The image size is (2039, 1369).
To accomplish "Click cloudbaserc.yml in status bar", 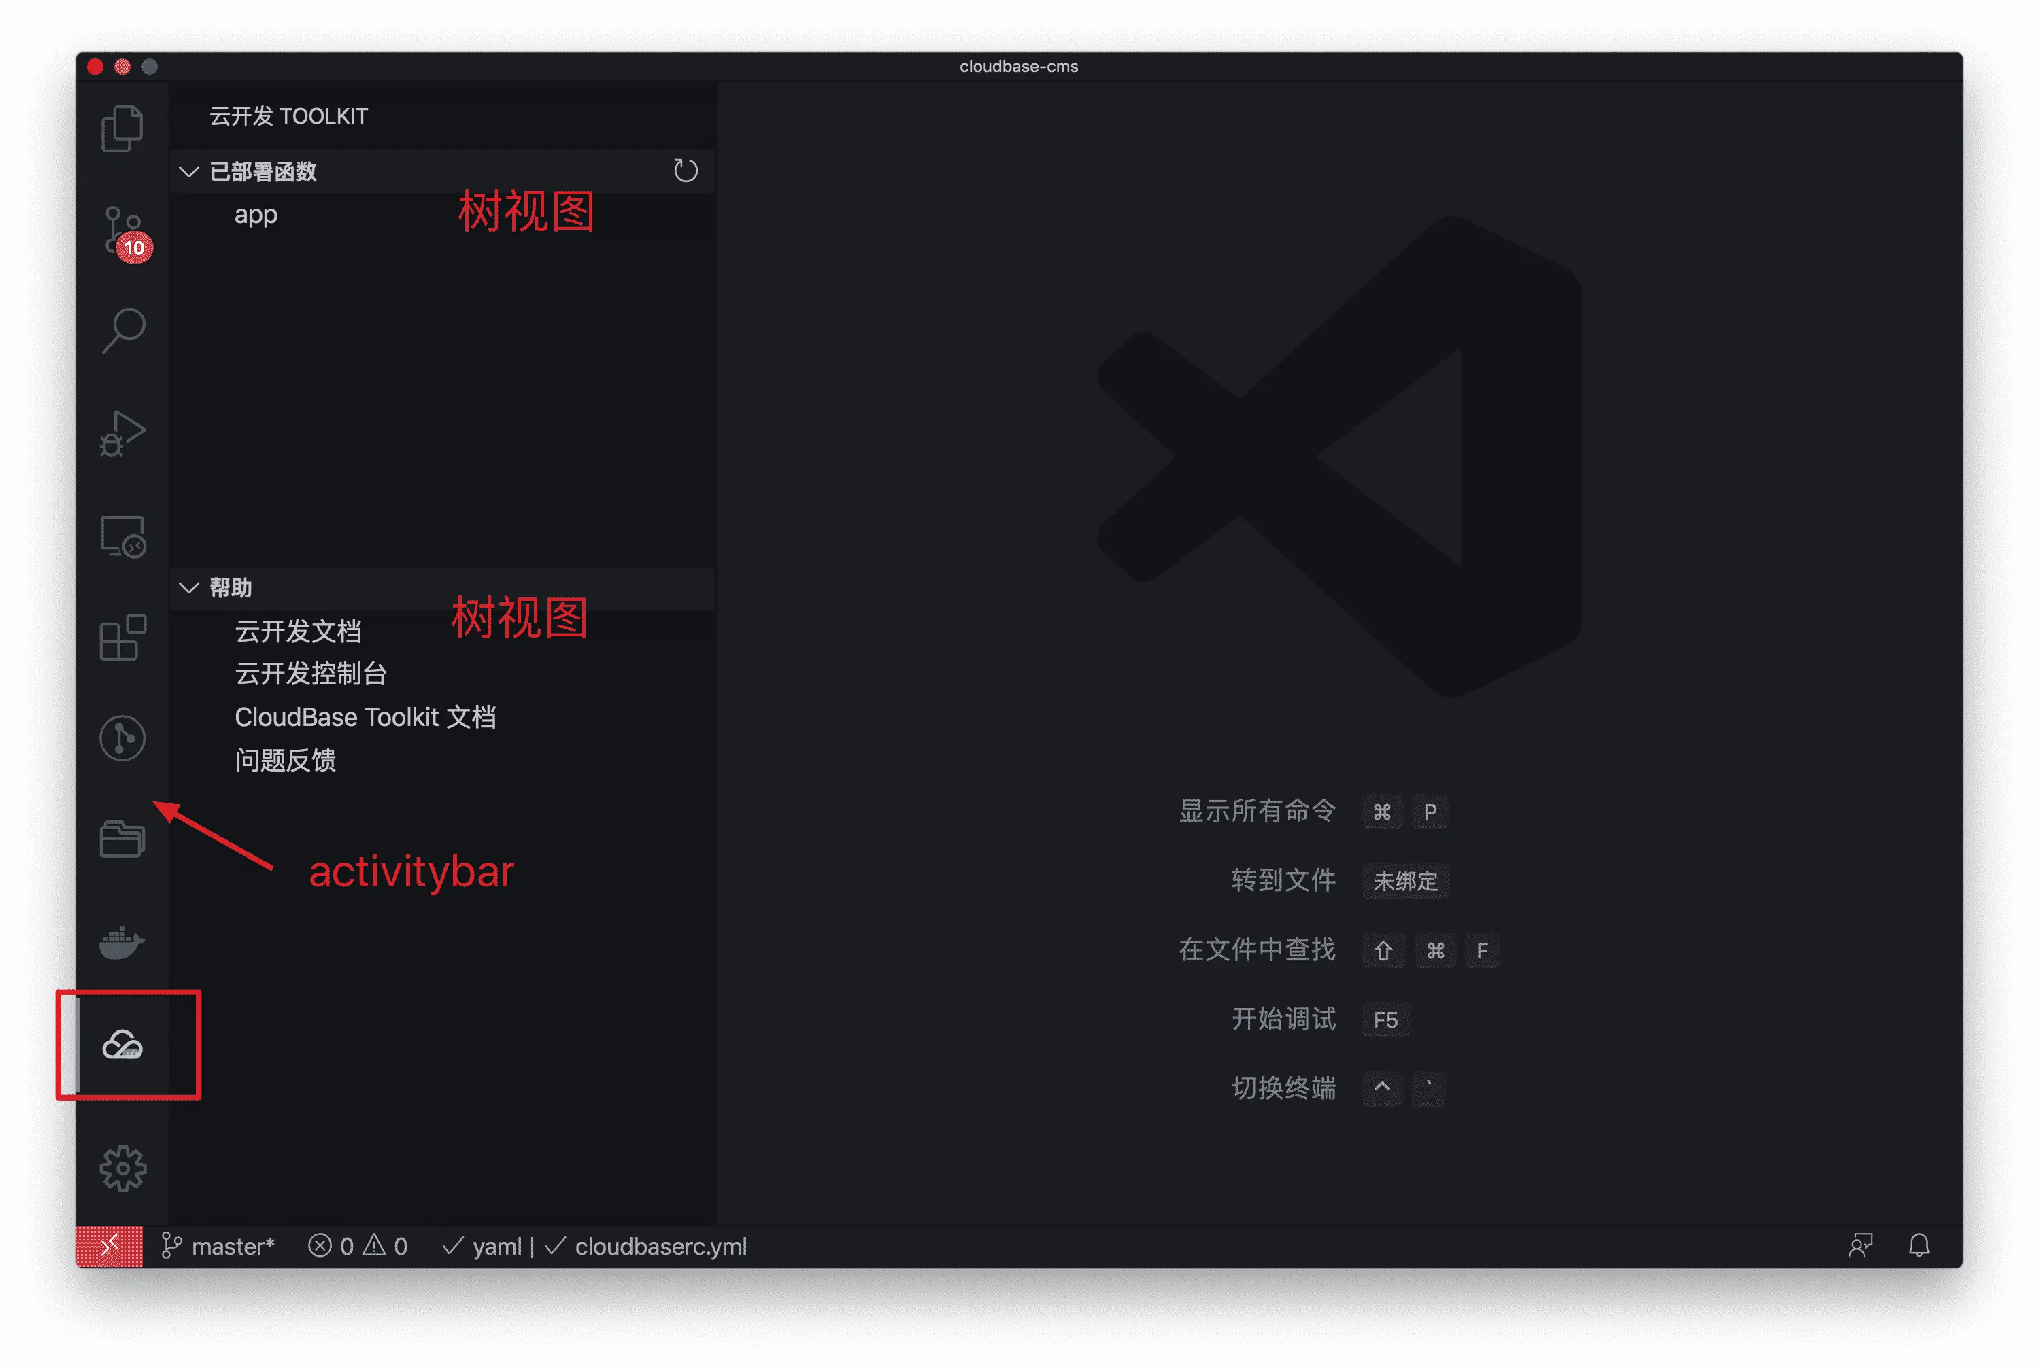I will point(647,1246).
